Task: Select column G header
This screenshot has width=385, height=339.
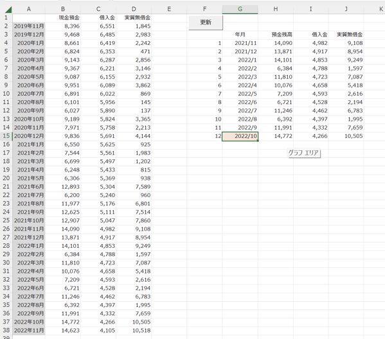Action: 240,9
